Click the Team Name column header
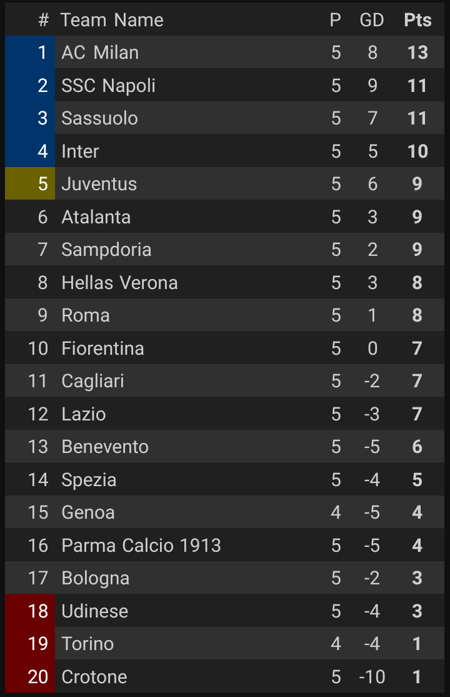Image resolution: width=450 pixels, height=697 pixels. [112, 20]
